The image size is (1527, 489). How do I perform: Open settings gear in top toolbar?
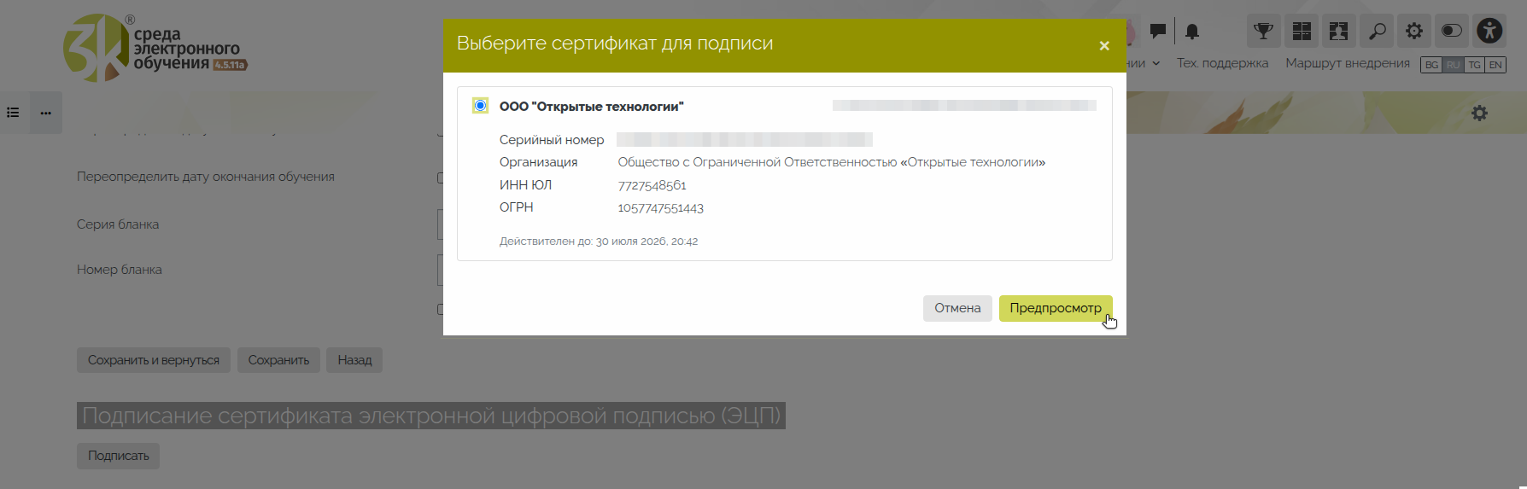click(1414, 32)
